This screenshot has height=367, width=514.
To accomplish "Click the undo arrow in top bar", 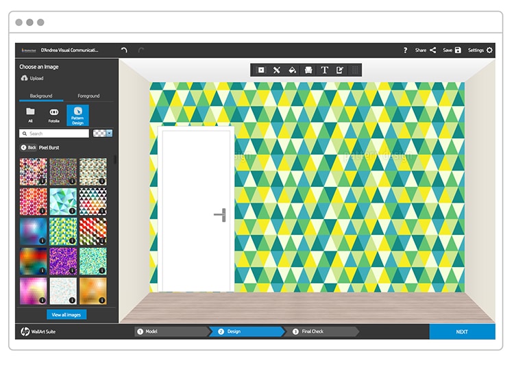I will pos(124,50).
